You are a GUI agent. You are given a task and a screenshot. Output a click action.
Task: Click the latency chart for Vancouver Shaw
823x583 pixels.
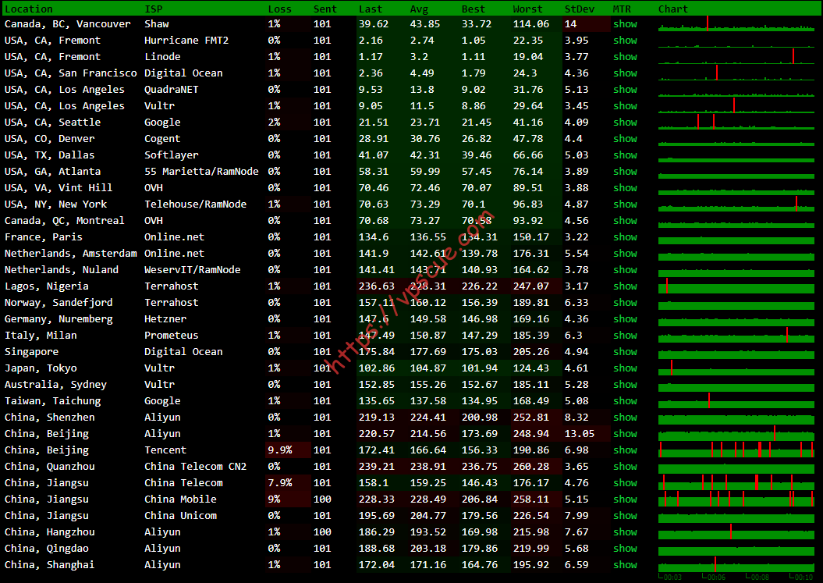736,23
